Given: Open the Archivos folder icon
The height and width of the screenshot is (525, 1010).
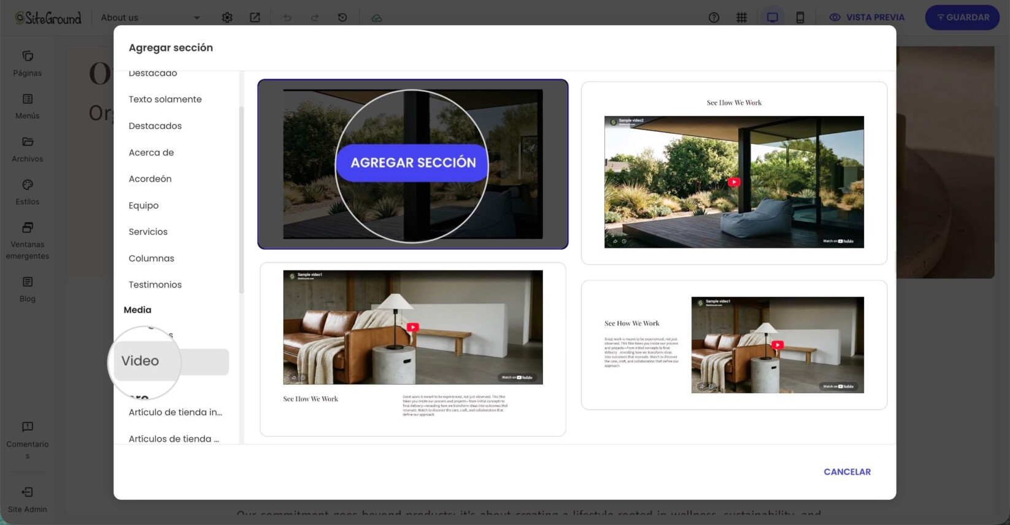Looking at the screenshot, I should pos(28,142).
